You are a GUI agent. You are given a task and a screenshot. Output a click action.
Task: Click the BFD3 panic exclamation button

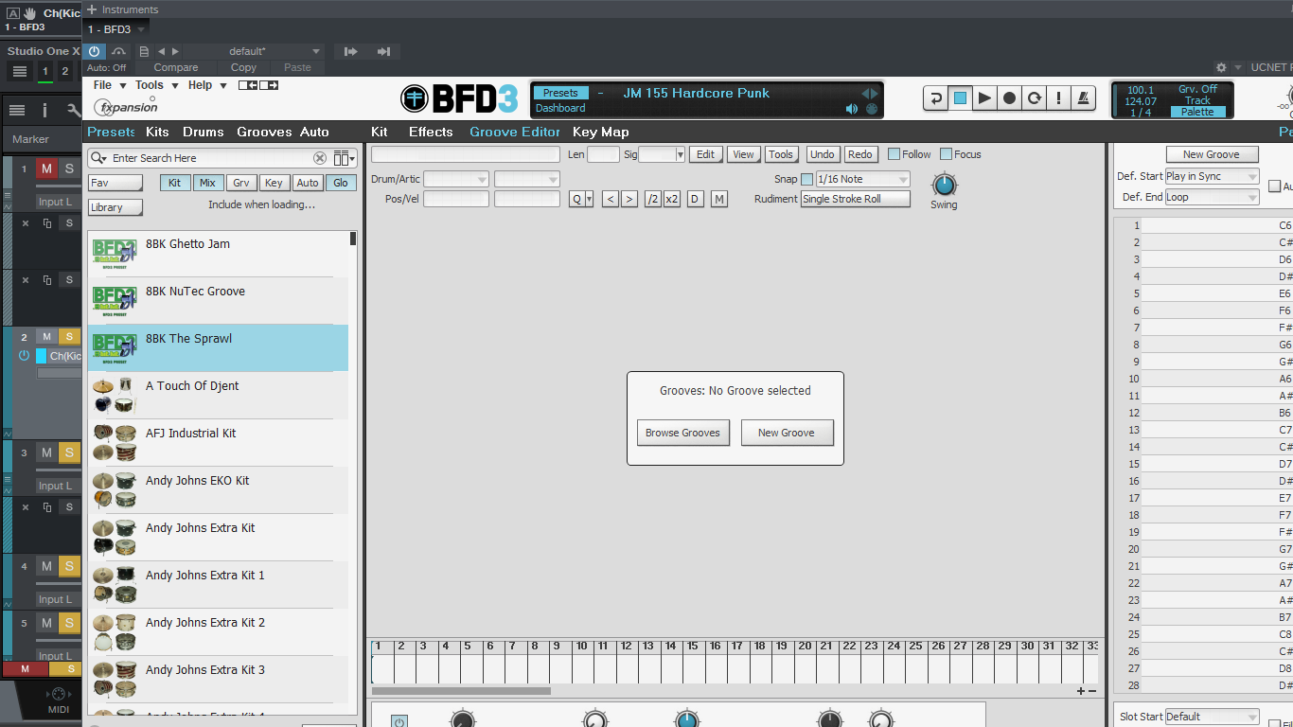point(1059,98)
